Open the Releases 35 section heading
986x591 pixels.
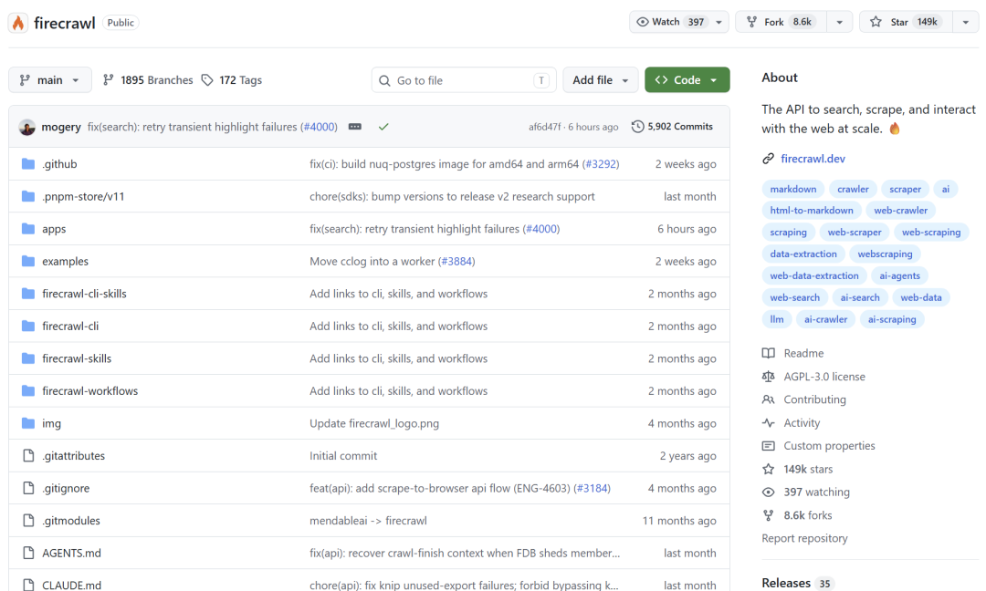(x=797, y=583)
